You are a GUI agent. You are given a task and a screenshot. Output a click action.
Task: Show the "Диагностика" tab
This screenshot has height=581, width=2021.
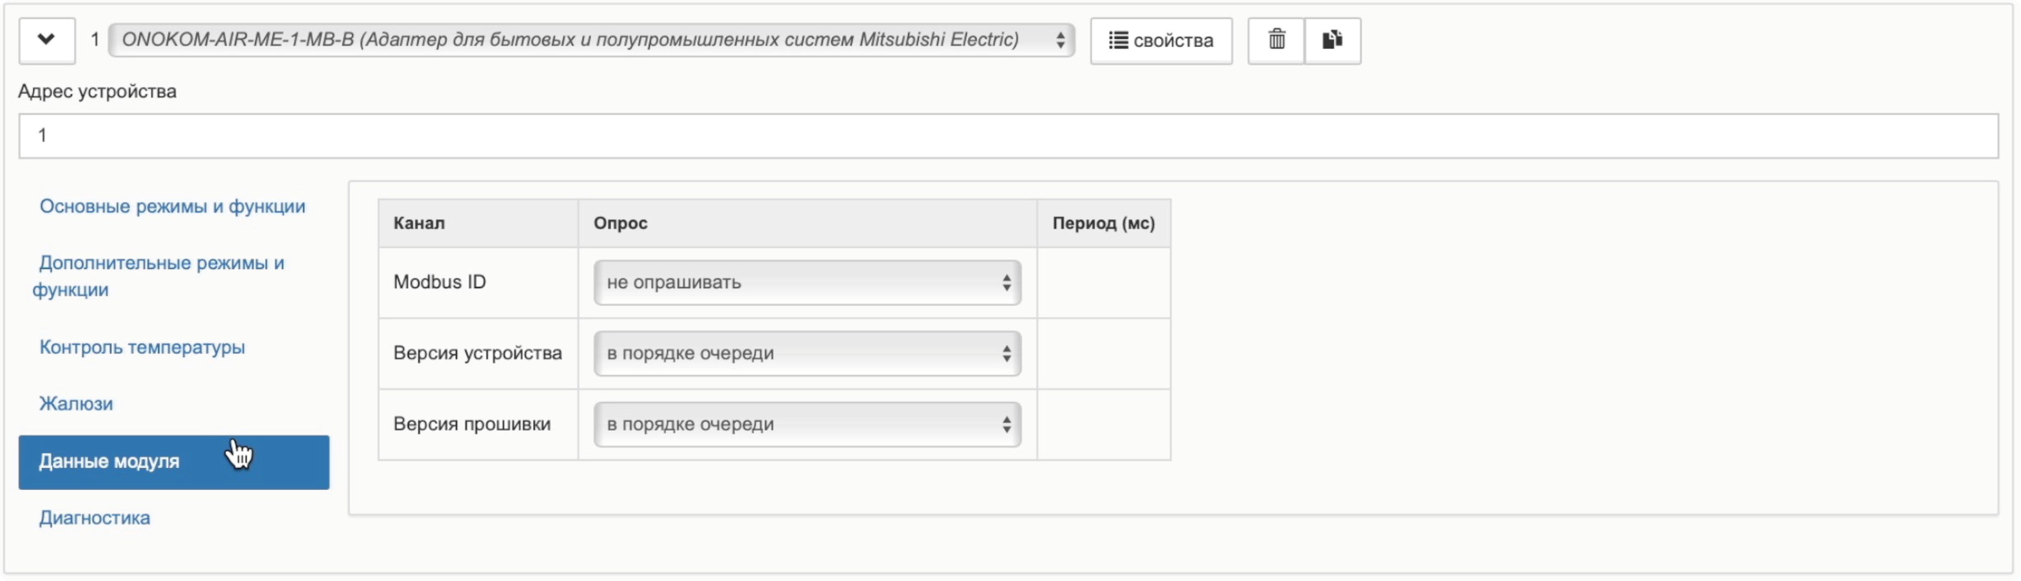95,518
